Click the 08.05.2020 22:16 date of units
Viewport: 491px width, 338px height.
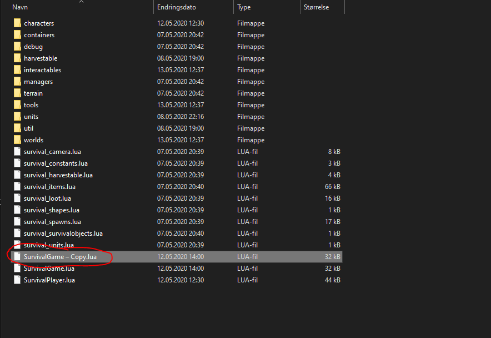pyautogui.click(x=181, y=117)
